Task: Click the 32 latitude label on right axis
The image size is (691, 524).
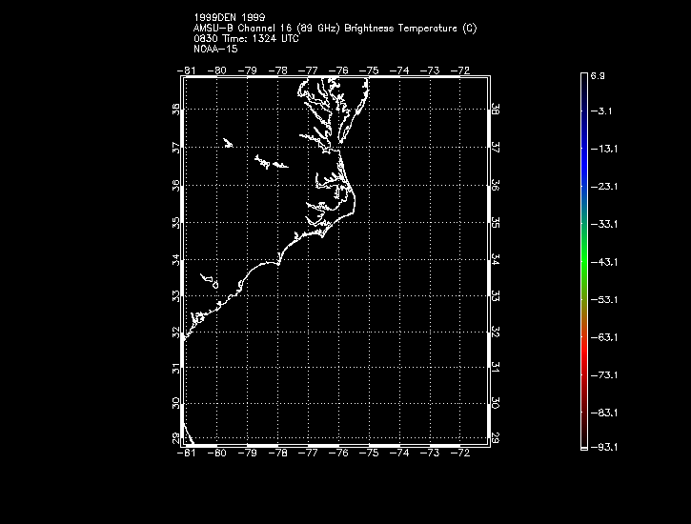Action: (497, 333)
